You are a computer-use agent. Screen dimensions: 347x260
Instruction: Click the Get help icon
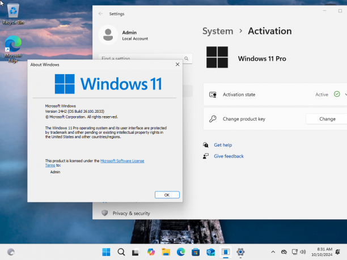(206, 145)
